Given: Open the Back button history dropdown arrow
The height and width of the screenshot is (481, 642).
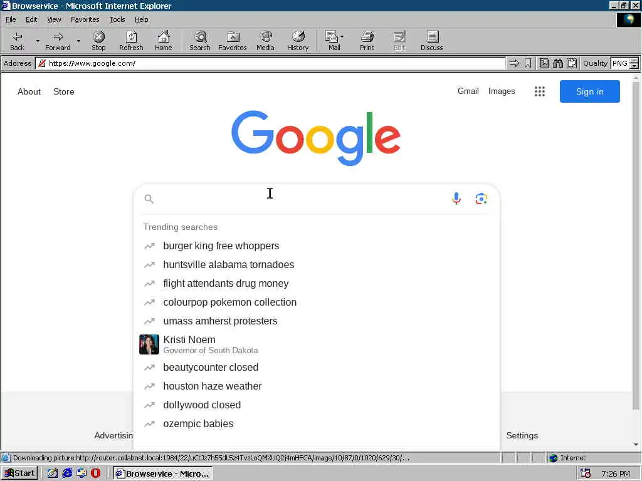Looking at the screenshot, I should point(38,41).
